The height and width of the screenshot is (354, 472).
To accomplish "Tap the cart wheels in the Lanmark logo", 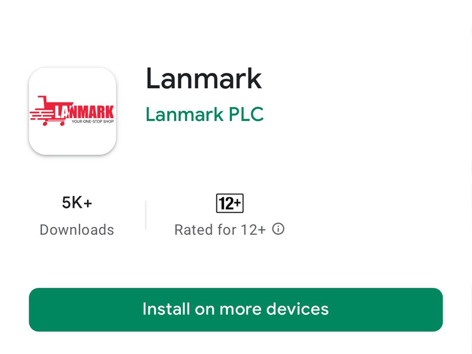I will [53, 124].
